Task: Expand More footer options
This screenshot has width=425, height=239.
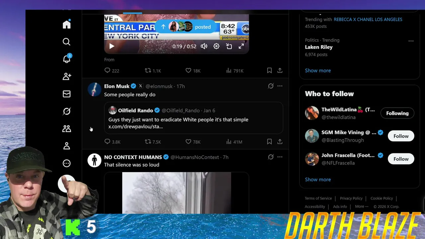Action: coord(362,206)
